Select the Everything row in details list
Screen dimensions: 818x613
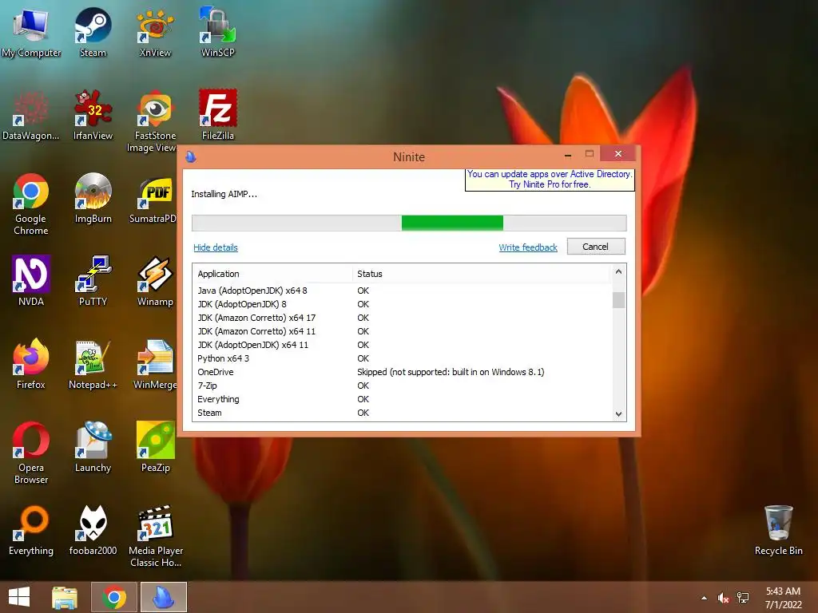(403, 399)
